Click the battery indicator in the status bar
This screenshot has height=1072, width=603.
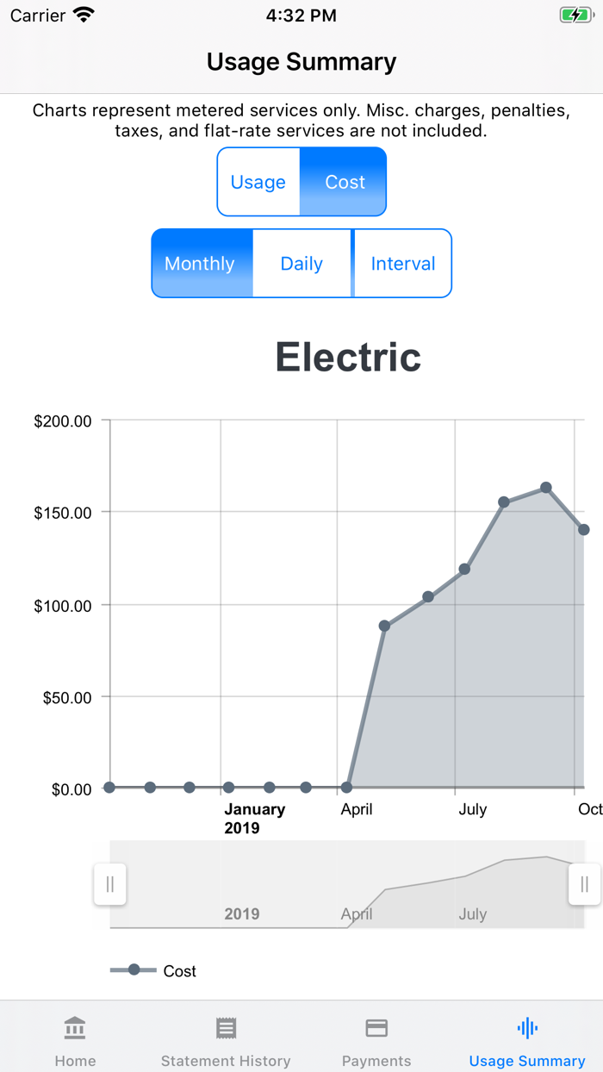coord(576,14)
